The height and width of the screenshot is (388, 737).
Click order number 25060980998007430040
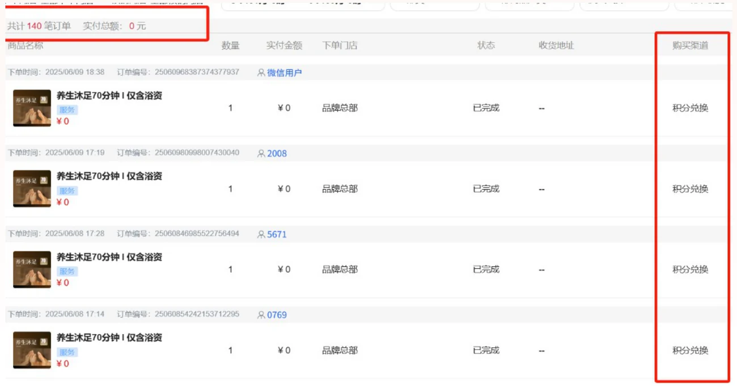pos(197,153)
